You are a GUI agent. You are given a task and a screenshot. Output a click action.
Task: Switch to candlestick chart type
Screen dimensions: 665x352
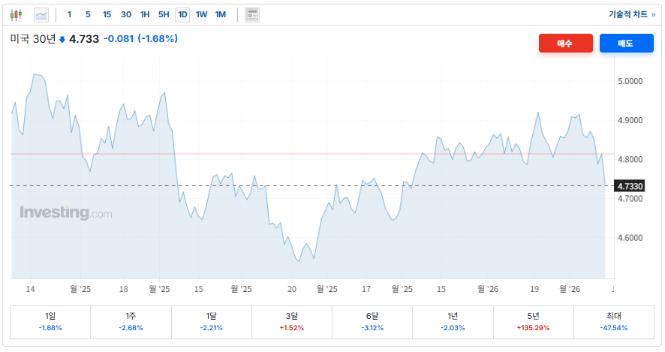(17, 14)
